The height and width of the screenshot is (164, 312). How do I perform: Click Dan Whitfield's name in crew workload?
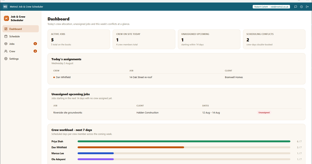pyautogui.click(x=59, y=147)
